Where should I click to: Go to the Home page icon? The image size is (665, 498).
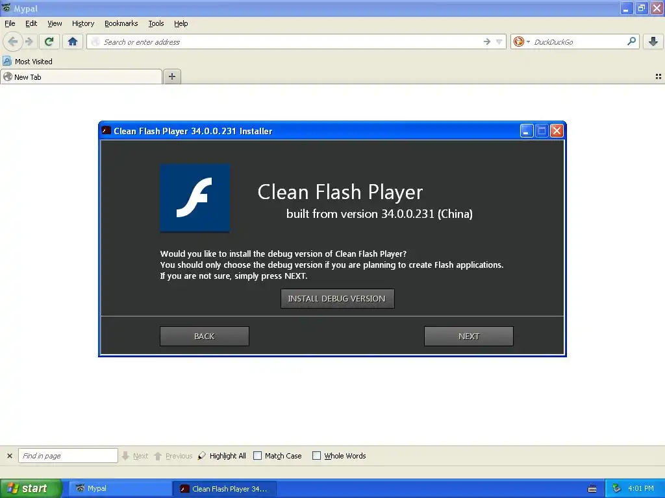click(x=73, y=41)
